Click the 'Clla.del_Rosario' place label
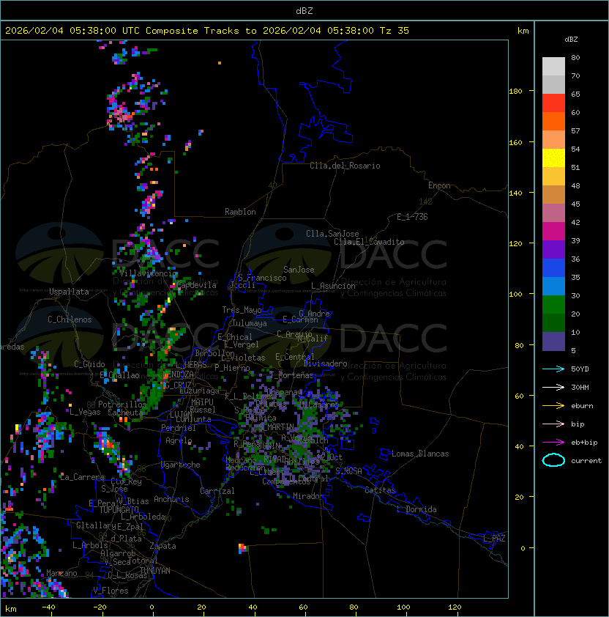The width and height of the screenshot is (609, 617). click(x=345, y=166)
